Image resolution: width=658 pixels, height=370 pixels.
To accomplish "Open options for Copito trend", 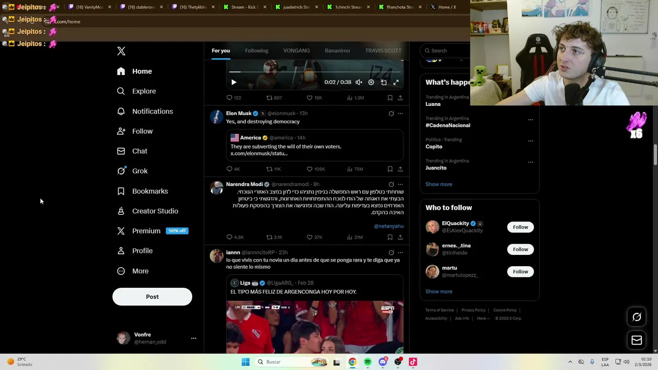I will pos(531,141).
